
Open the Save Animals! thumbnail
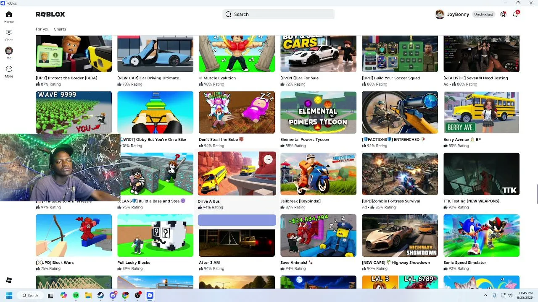pos(318,235)
